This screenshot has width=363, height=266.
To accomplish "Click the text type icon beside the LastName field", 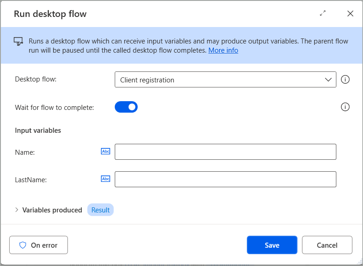I will [x=106, y=179].
